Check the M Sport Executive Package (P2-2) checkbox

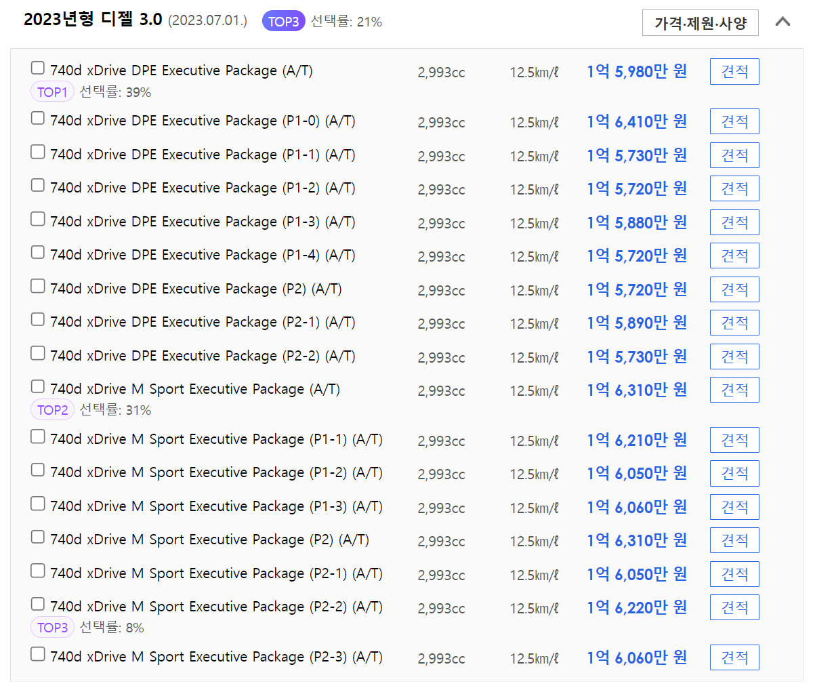[x=38, y=604]
